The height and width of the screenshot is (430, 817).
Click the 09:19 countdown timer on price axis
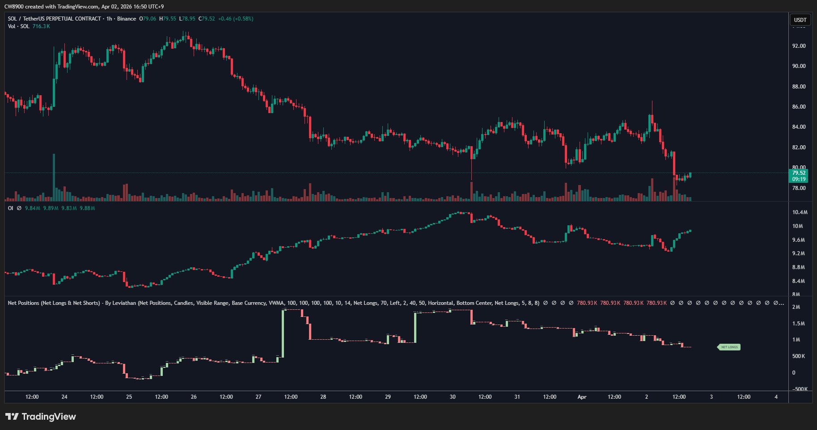click(x=798, y=179)
